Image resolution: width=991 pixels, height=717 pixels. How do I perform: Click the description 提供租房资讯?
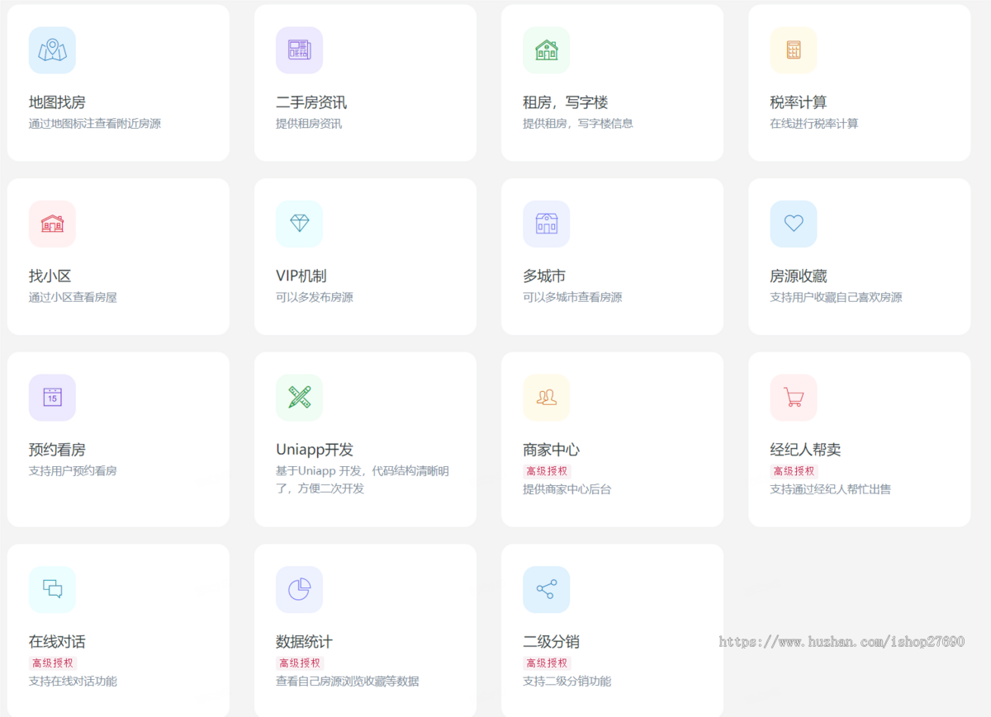(x=309, y=124)
